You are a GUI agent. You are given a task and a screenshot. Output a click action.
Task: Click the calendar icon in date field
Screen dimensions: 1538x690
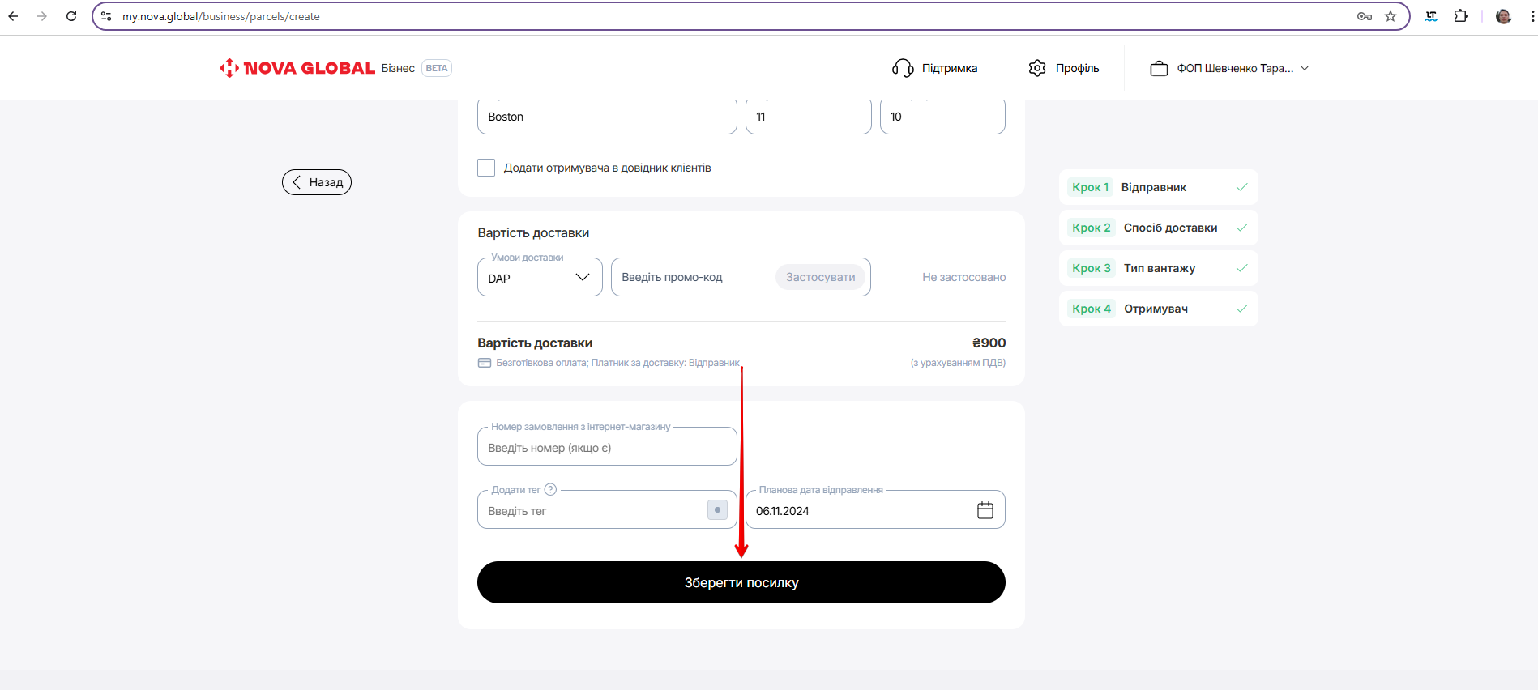pos(985,510)
